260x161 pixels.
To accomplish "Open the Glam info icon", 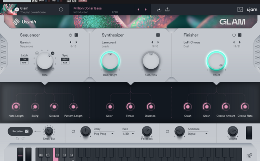I will coord(61,9).
